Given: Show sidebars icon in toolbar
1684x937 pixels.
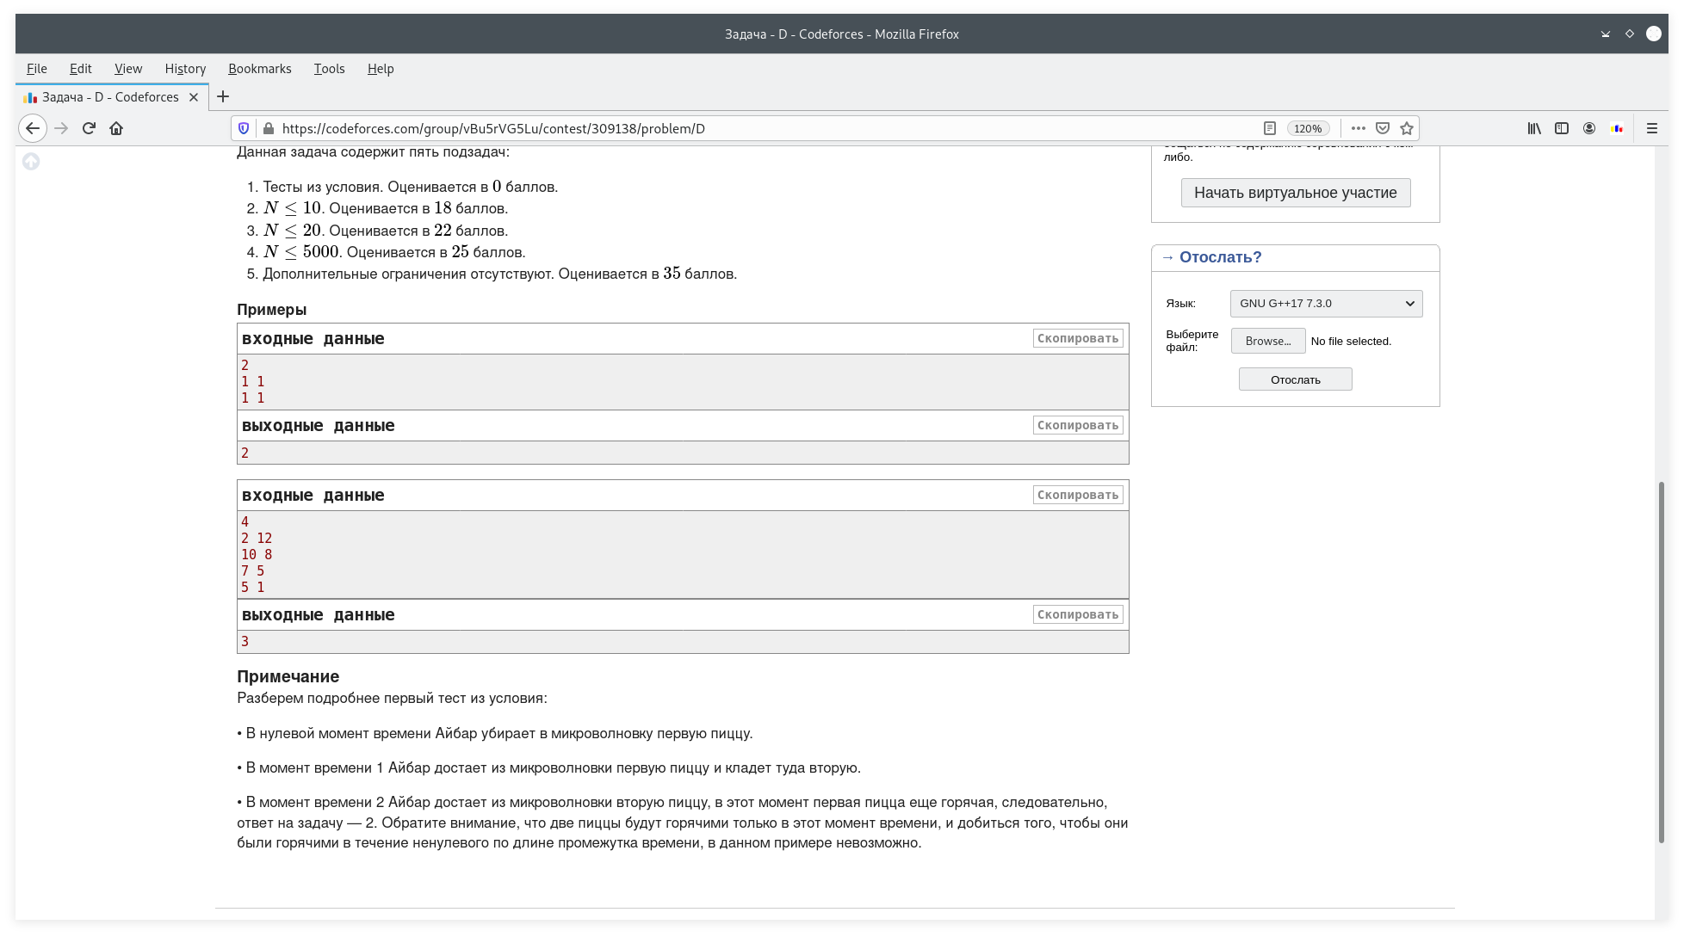Looking at the screenshot, I should click(x=1562, y=128).
